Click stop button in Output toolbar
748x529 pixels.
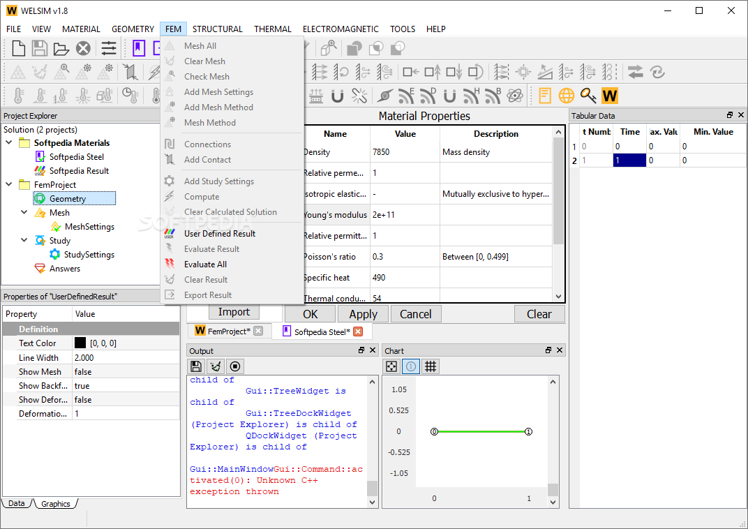(x=235, y=366)
